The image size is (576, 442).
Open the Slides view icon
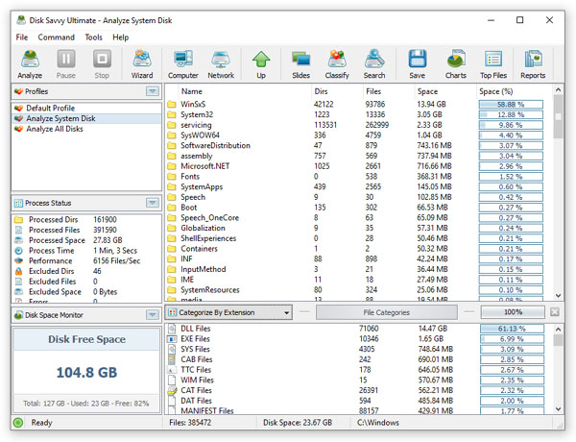point(300,64)
